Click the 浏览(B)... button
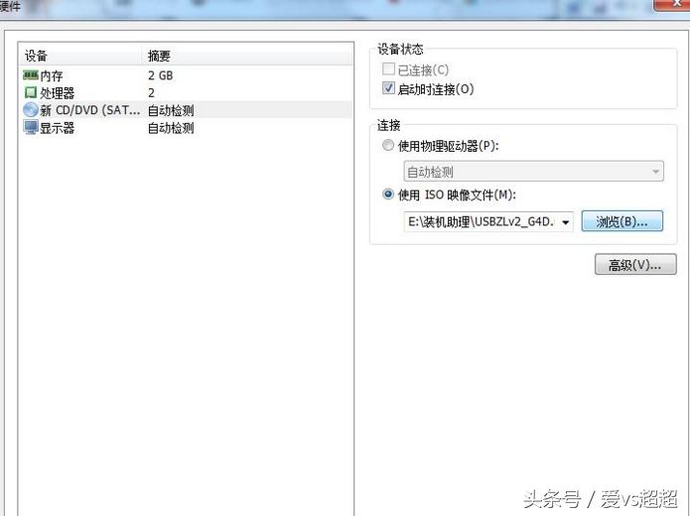The width and height of the screenshot is (690, 516). [621, 221]
